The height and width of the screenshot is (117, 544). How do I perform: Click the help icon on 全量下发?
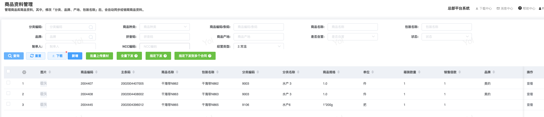pos(136,56)
